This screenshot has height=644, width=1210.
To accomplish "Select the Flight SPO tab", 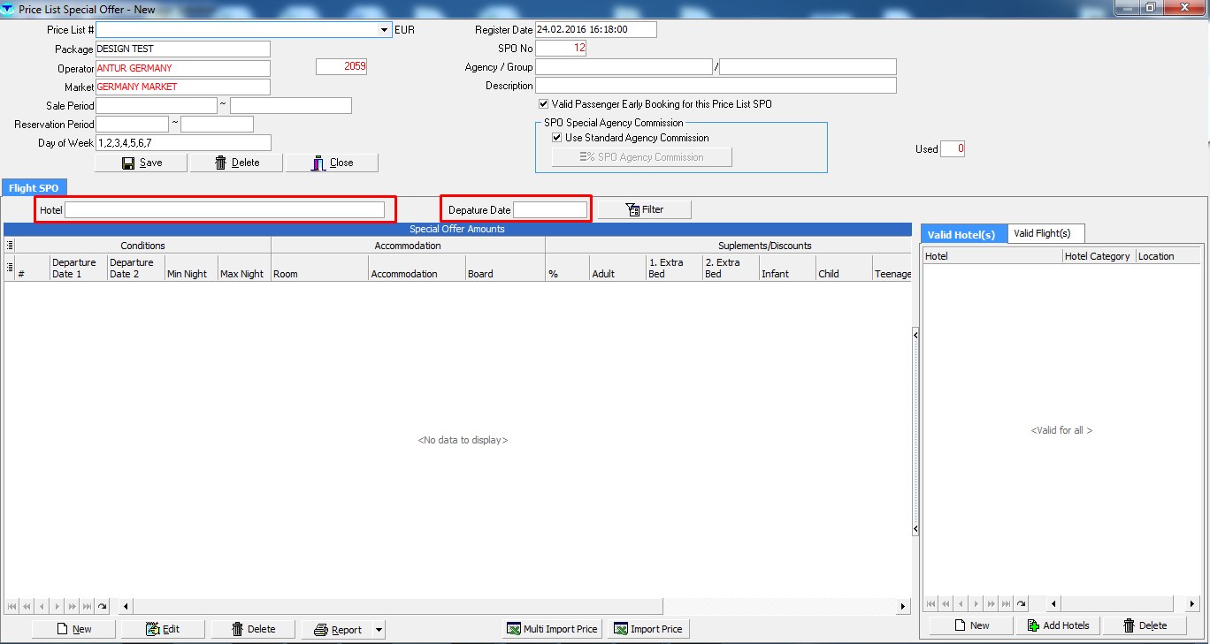I will (34, 188).
